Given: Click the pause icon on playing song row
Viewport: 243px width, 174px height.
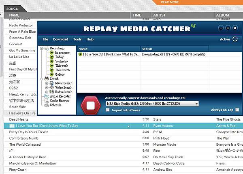Looking at the screenshot, I should coord(12,126).
